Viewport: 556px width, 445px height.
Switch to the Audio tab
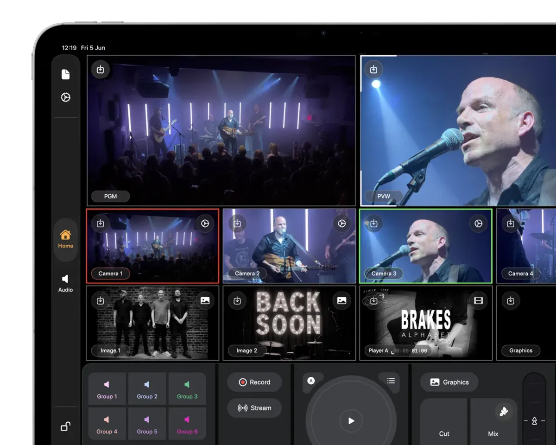(66, 283)
